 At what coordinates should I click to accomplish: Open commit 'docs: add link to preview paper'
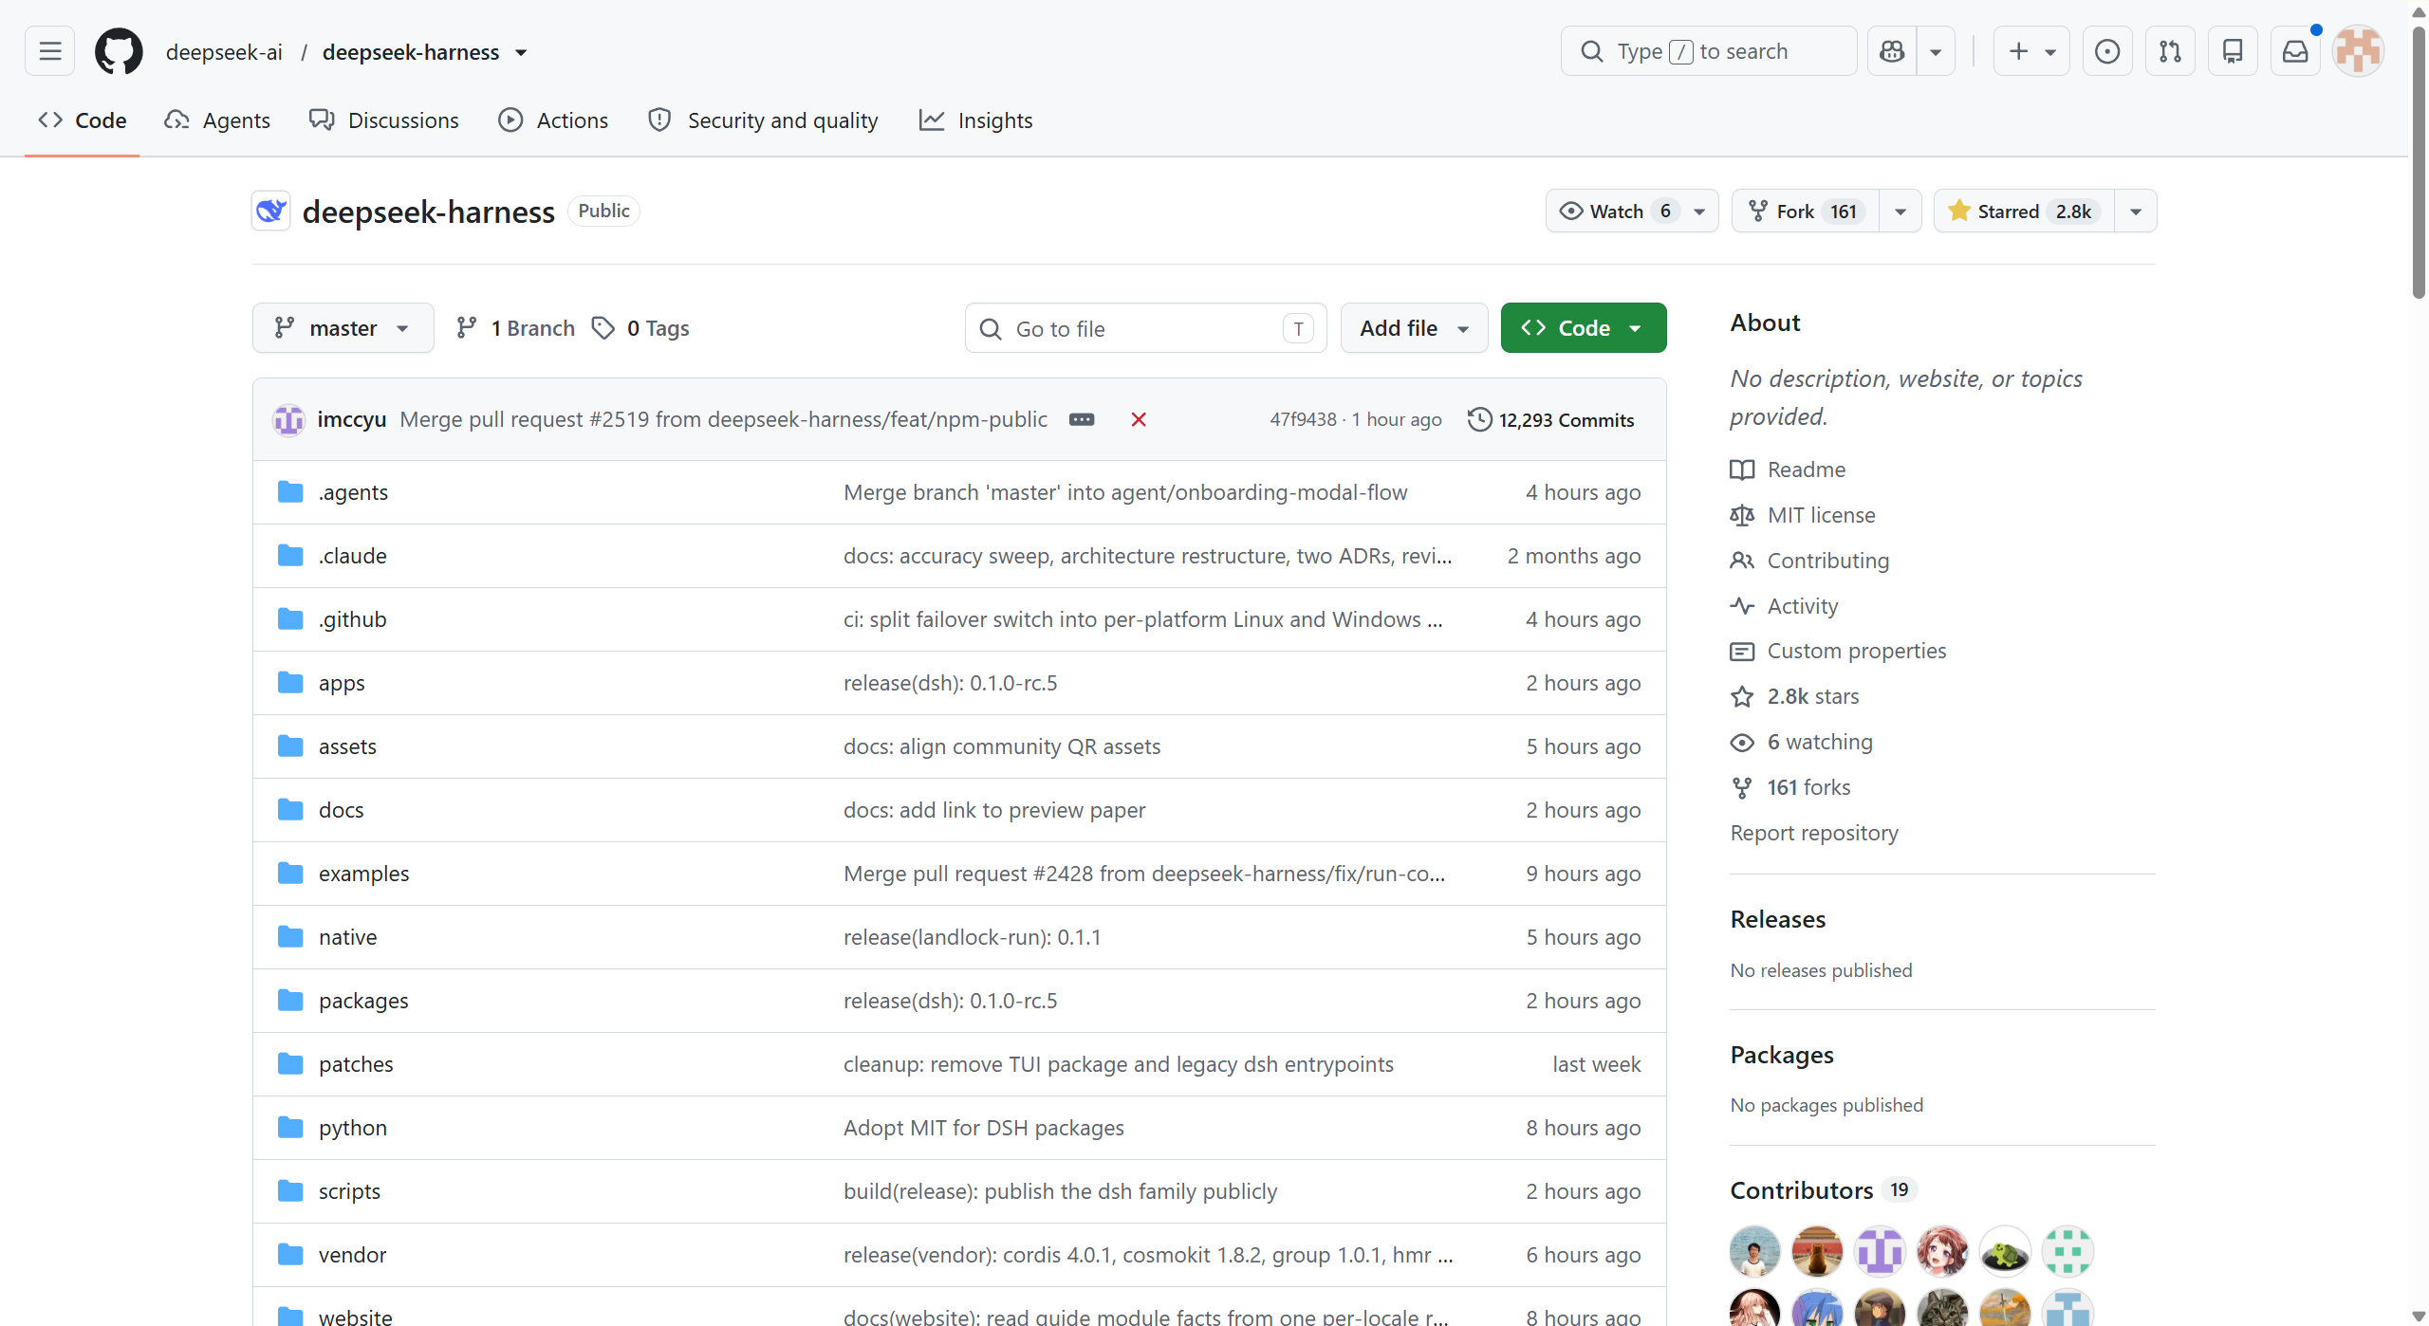(994, 810)
